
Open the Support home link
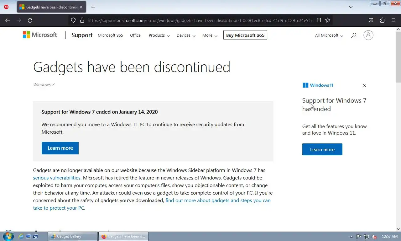coord(82,35)
